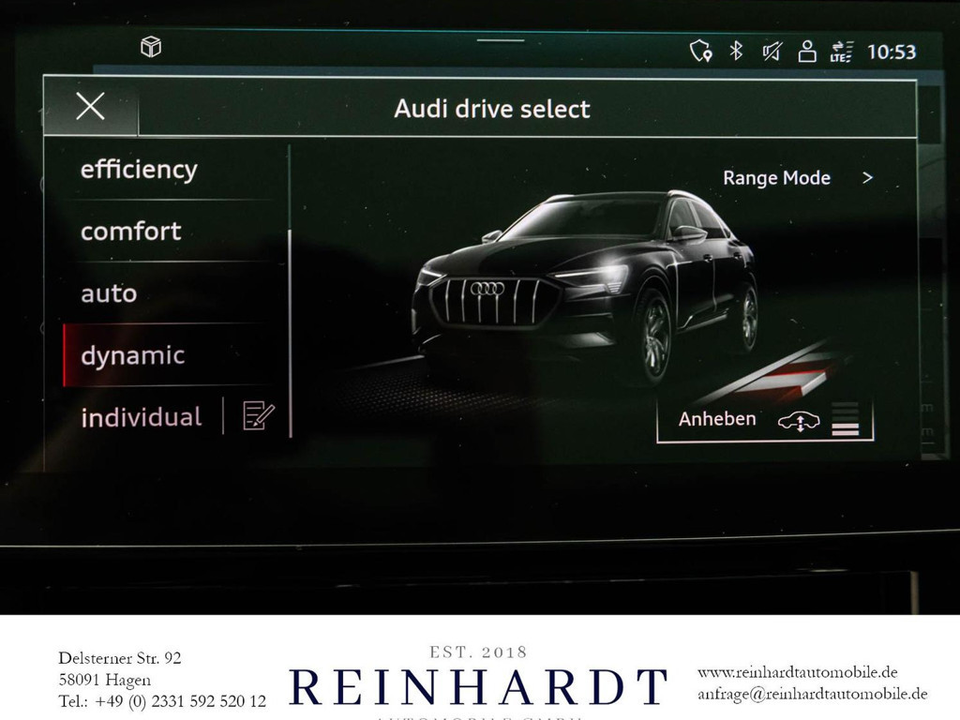Switch to comfort drive mode
The height and width of the screenshot is (720, 960).
(x=131, y=232)
